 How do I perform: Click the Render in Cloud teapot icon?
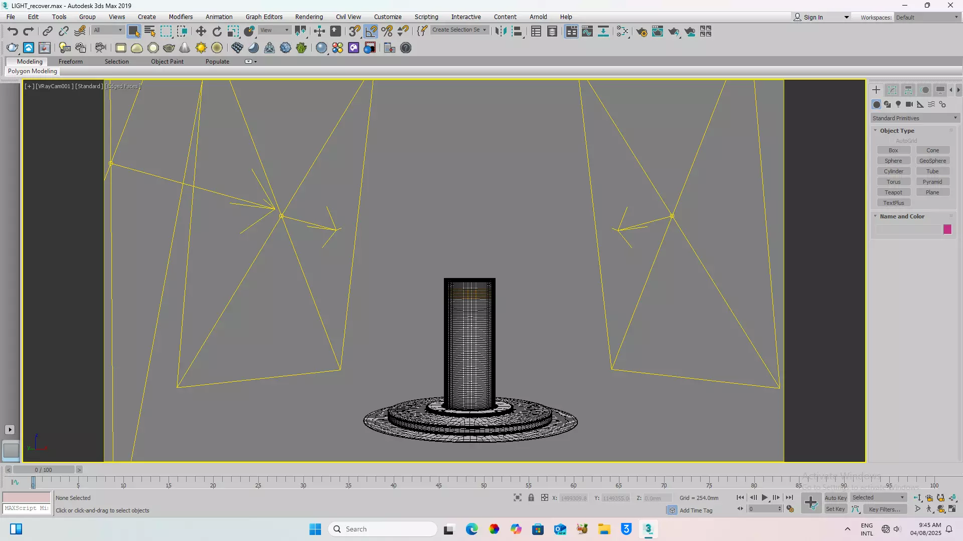click(690, 32)
